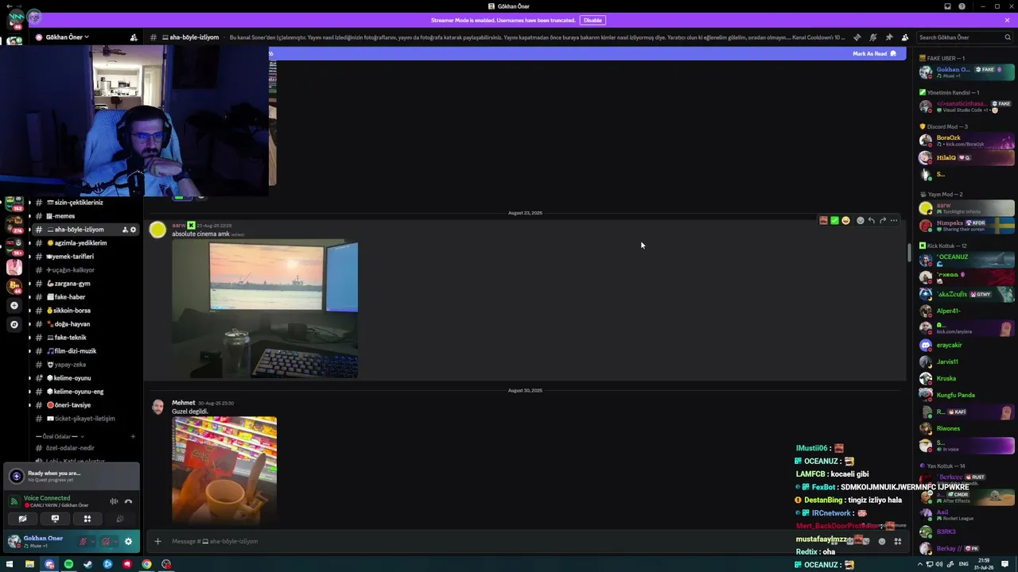Open the Nimpeks member profile
This screenshot has width=1018, height=572.
pyautogui.click(x=966, y=225)
